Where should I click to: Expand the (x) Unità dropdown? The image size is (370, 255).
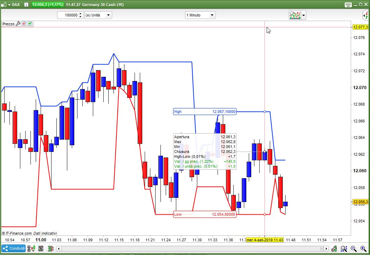(x=98, y=15)
